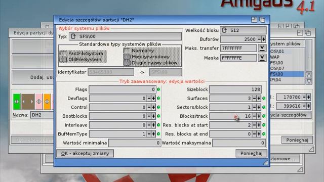This screenshot has height=182, width=324.
Task: Cycle the Wielkość bloku chooser showing 512
Action: pyautogui.click(x=243, y=30)
